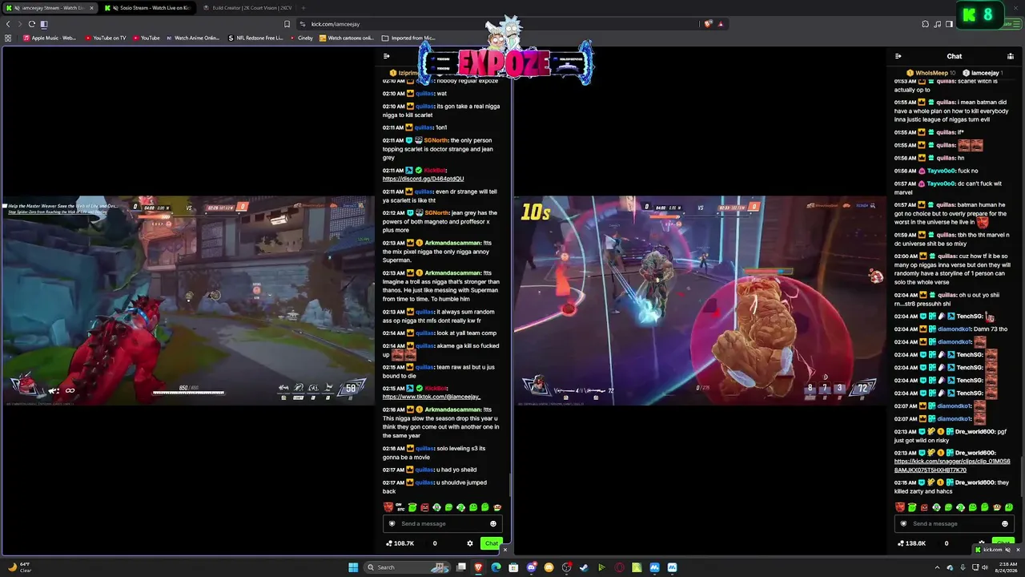The width and height of the screenshot is (1025, 577).
Task: Click the right chat channel points icon 138.6K
Action: tap(900, 543)
